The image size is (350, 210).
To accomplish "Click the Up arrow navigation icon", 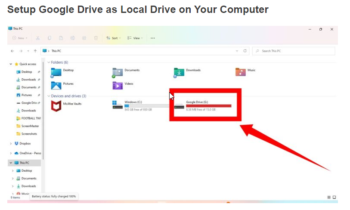I will click(35, 51).
